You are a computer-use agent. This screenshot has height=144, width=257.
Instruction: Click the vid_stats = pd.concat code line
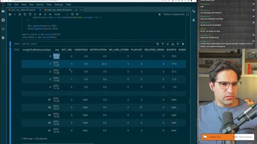[x=39, y=37]
